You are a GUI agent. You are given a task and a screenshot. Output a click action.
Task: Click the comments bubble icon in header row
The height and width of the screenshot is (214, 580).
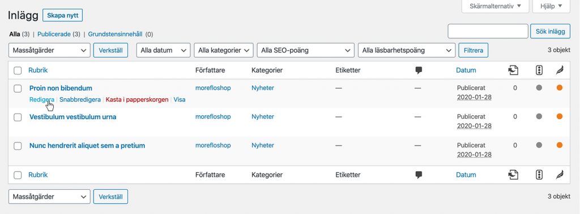419,71
